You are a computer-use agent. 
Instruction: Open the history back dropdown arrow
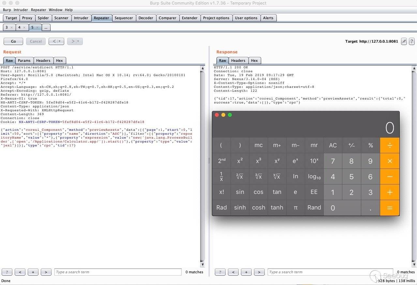(x=60, y=41)
